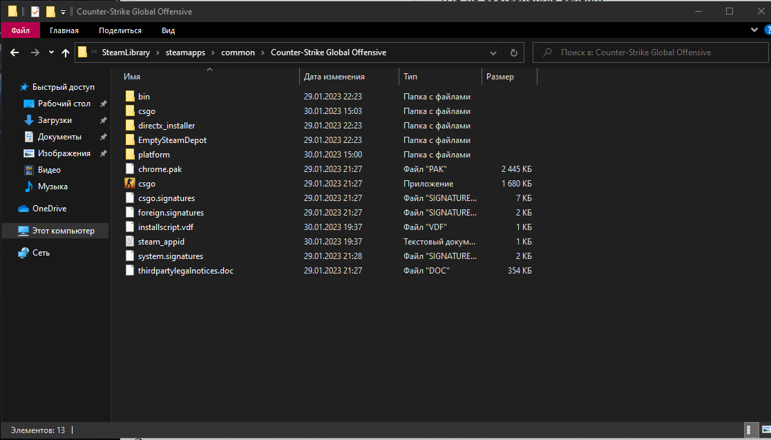Expand hidden breadcrumb path chevrons

tap(94, 52)
